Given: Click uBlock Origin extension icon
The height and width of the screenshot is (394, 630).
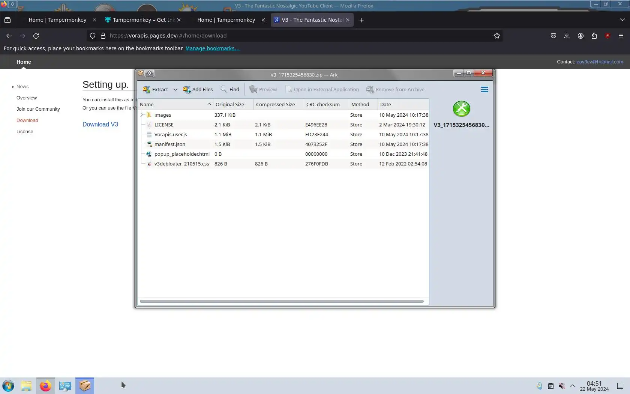Looking at the screenshot, I should 607,36.
